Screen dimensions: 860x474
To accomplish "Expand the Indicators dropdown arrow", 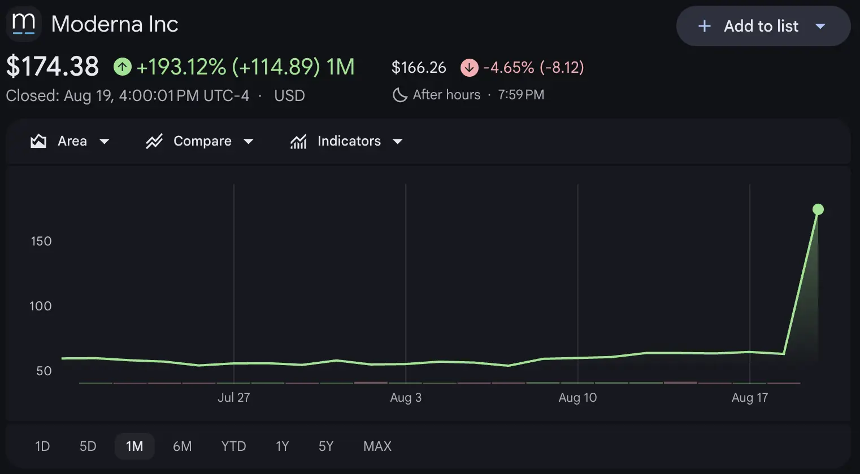I will 397,141.
